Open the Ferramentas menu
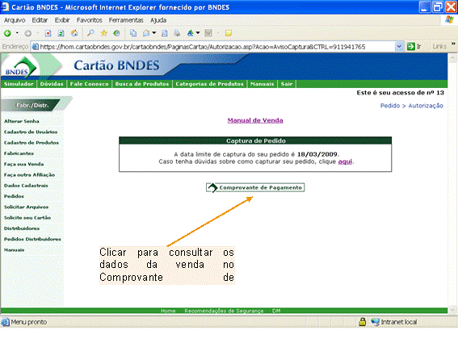 pyautogui.click(x=126, y=20)
